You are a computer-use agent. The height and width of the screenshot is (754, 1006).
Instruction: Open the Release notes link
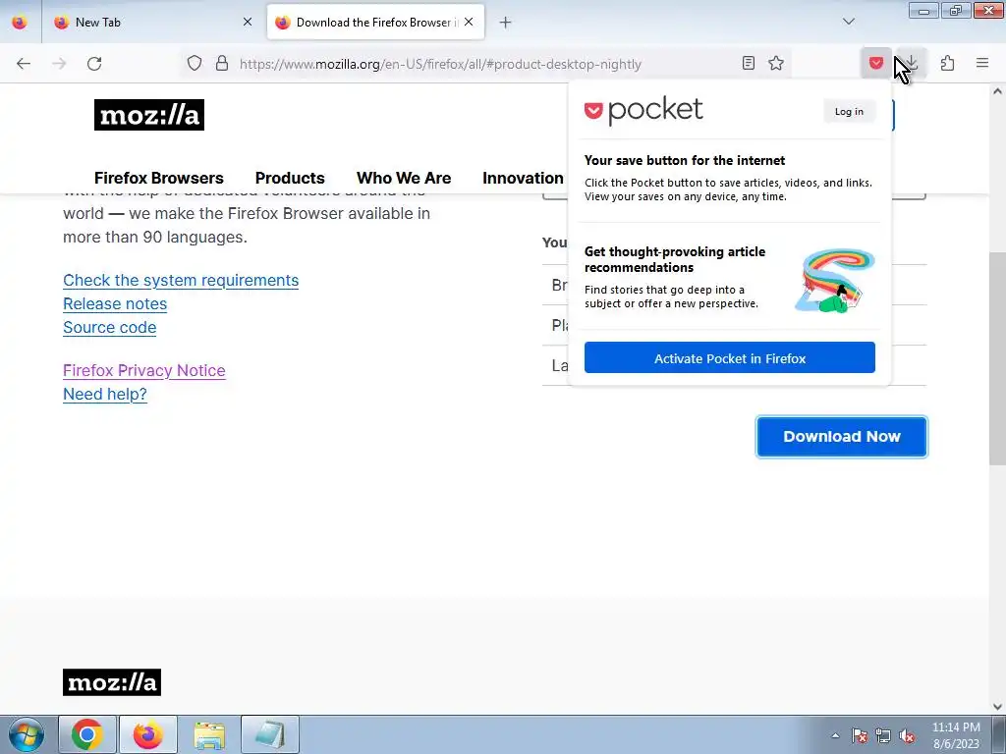pos(115,304)
